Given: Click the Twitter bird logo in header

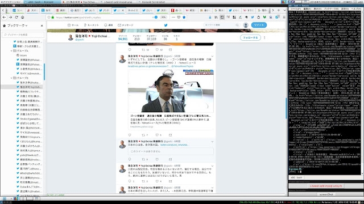Looking at the screenshot, I should coord(166,25).
